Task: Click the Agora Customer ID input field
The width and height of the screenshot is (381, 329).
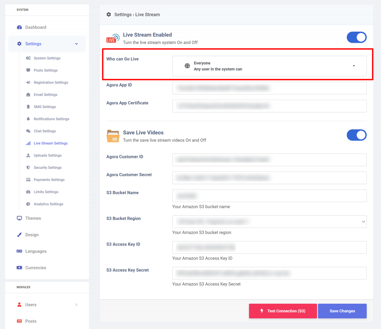Action: pos(269,160)
